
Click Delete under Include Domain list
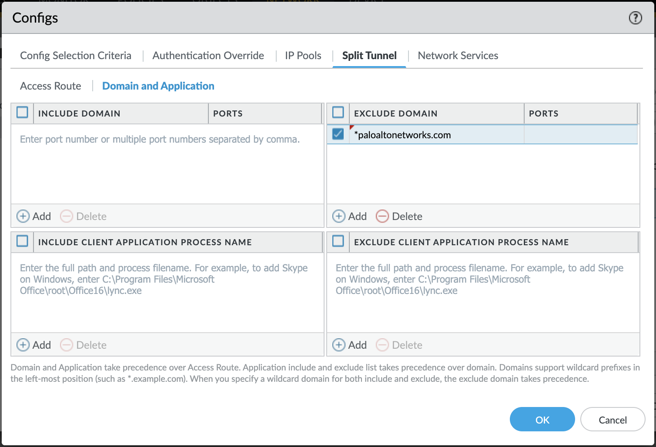pyautogui.click(x=83, y=216)
